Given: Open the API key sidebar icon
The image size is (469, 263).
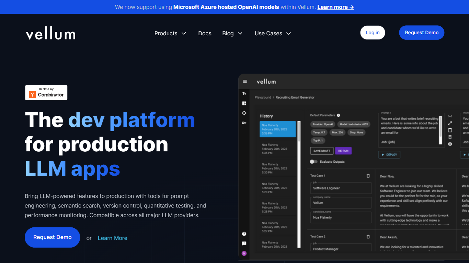Looking at the screenshot, I should (244, 123).
